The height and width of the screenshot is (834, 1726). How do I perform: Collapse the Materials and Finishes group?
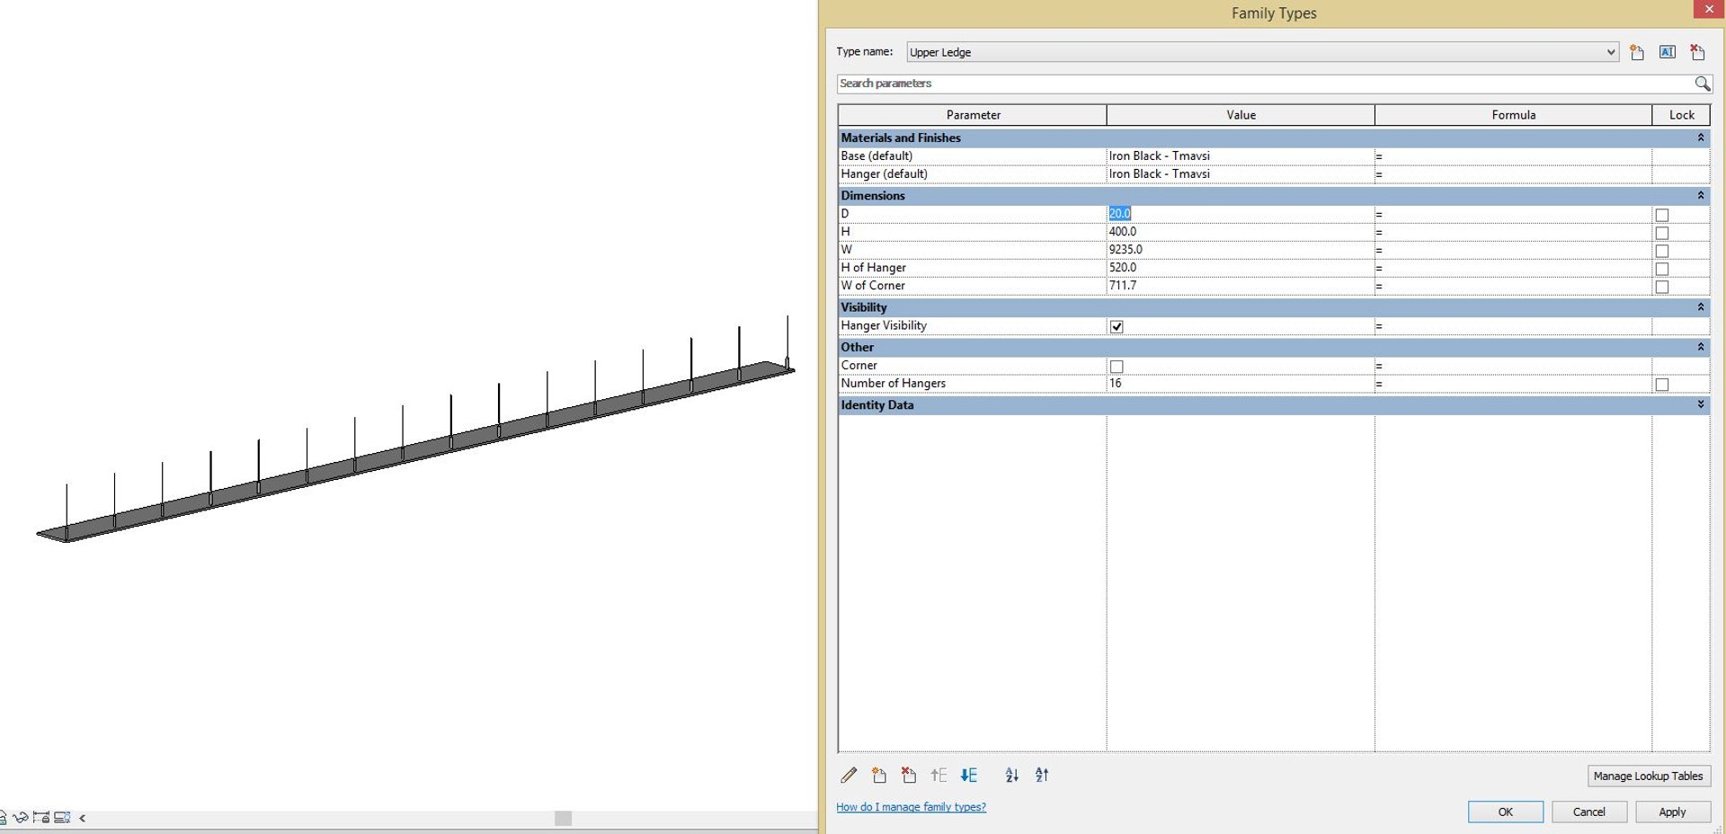click(x=1700, y=138)
